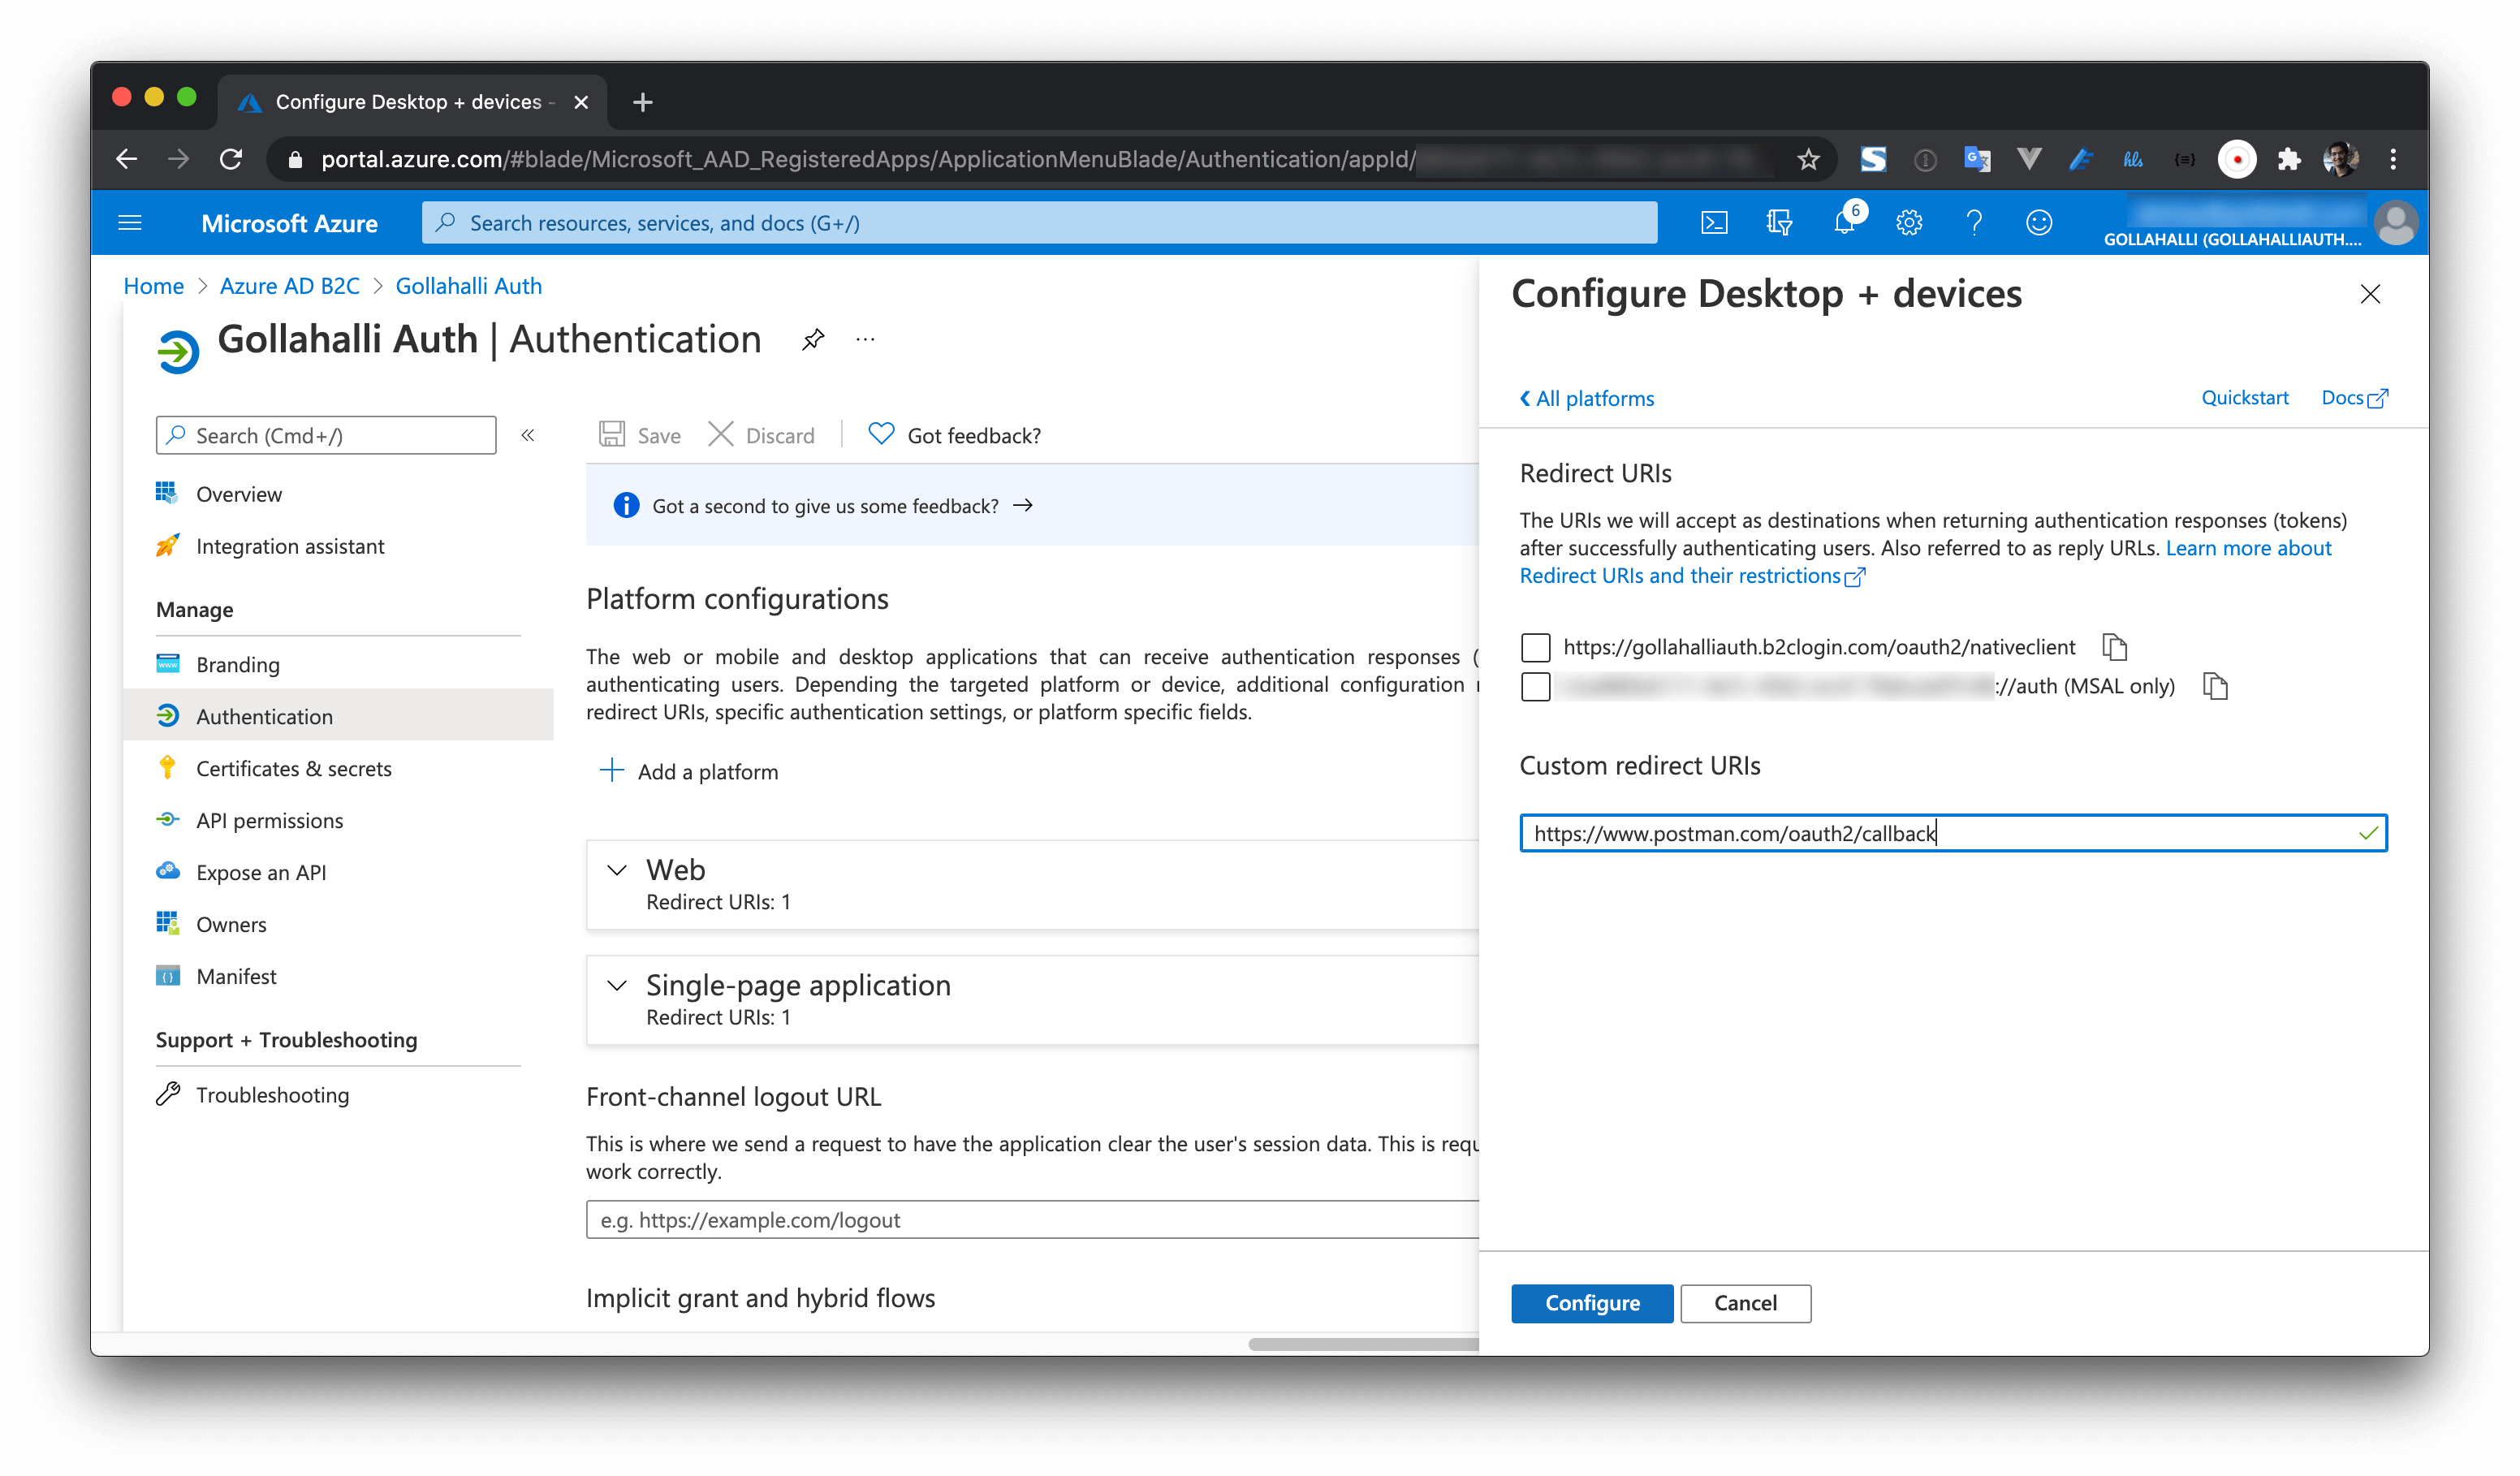Navigate to Azure AD B2C breadcrumb
The height and width of the screenshot is (1476, 2520).
click(x=289, y=286)
